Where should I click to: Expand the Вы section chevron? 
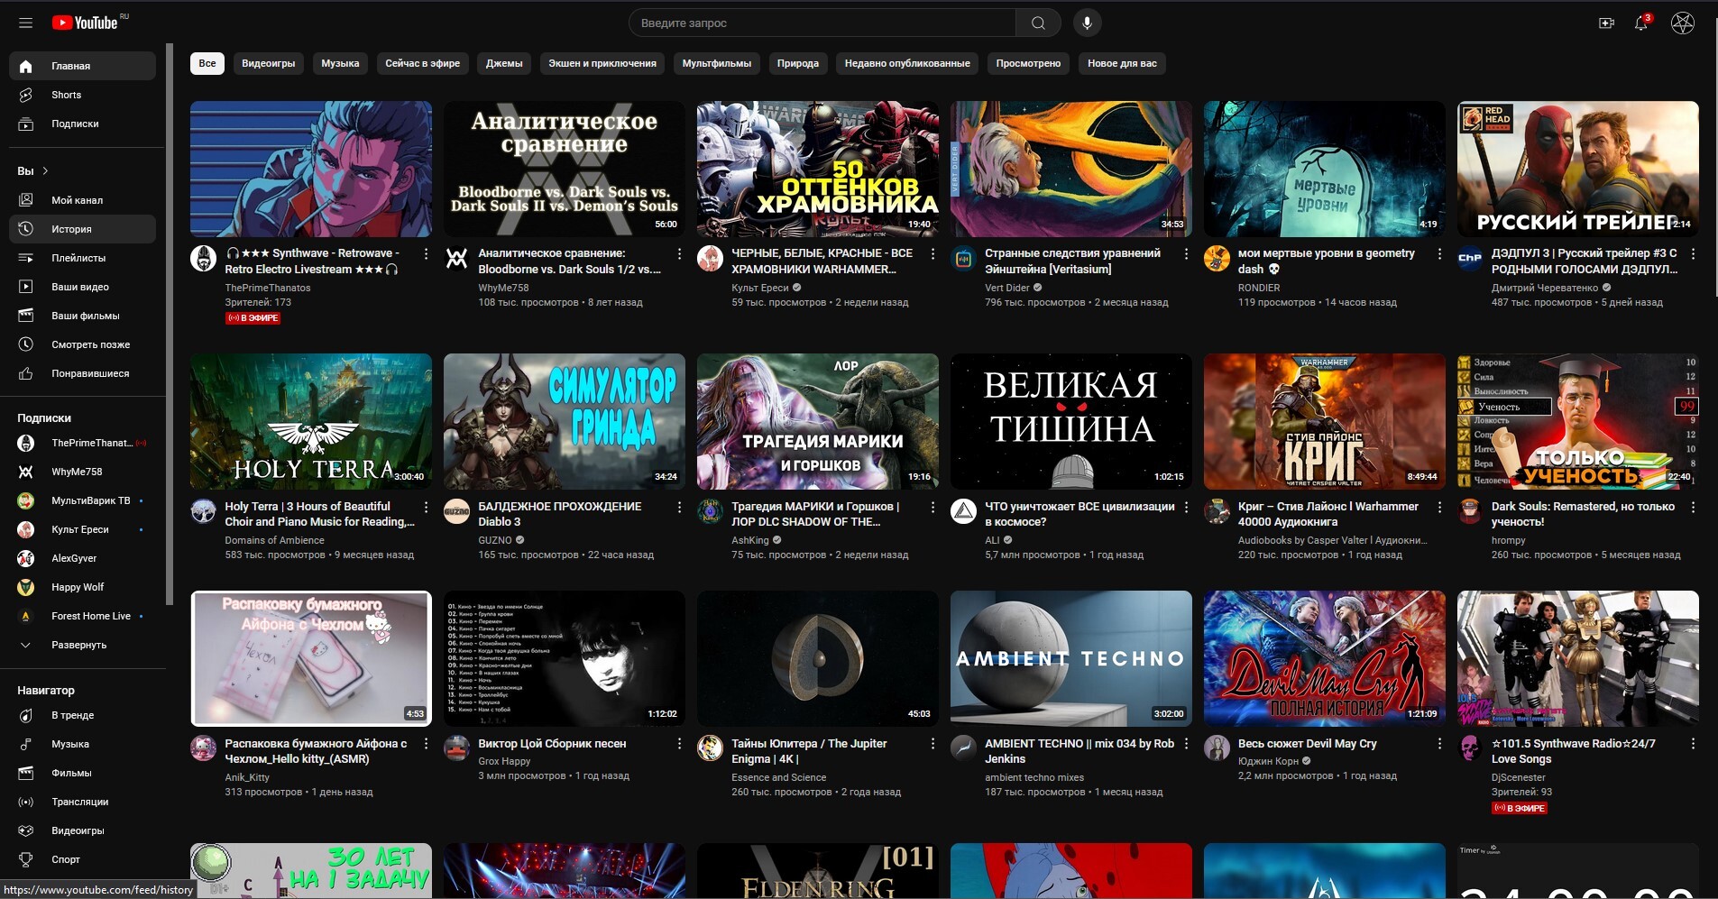(45, 170)
